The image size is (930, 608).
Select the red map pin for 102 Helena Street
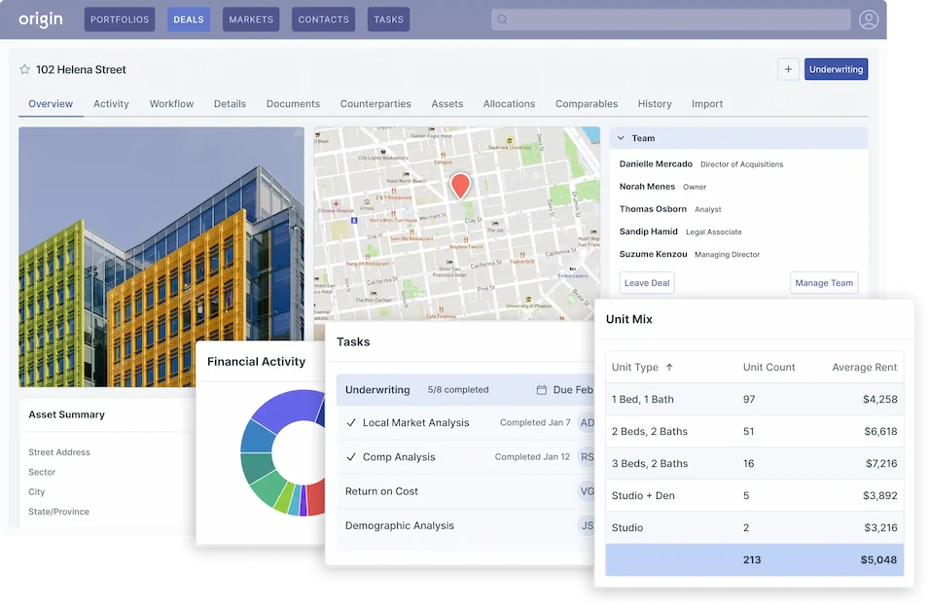pyautogui.click(x=460, y=184)
